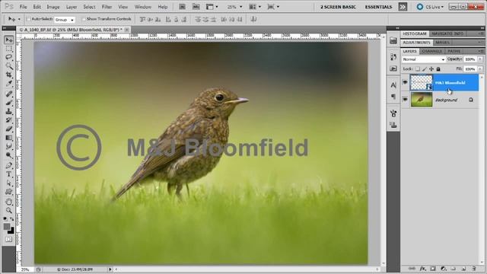The width and height of the screenshot is (487, 274).
Task: Select the History Brush tool
Action: [x=8, y=120]
